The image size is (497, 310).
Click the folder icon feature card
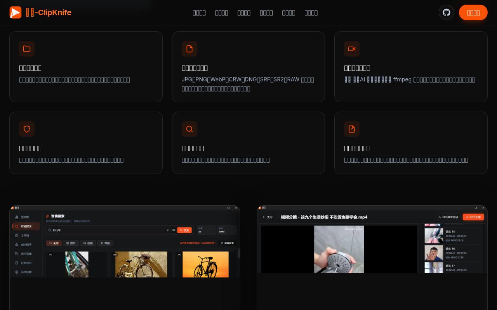pyautogui.click(x=86, y=67)
